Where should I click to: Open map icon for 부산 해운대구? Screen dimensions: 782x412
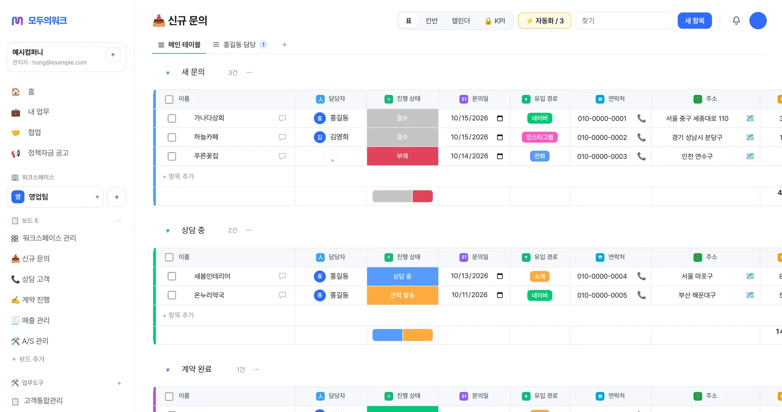pyautogui.click(x=750, y=295)
